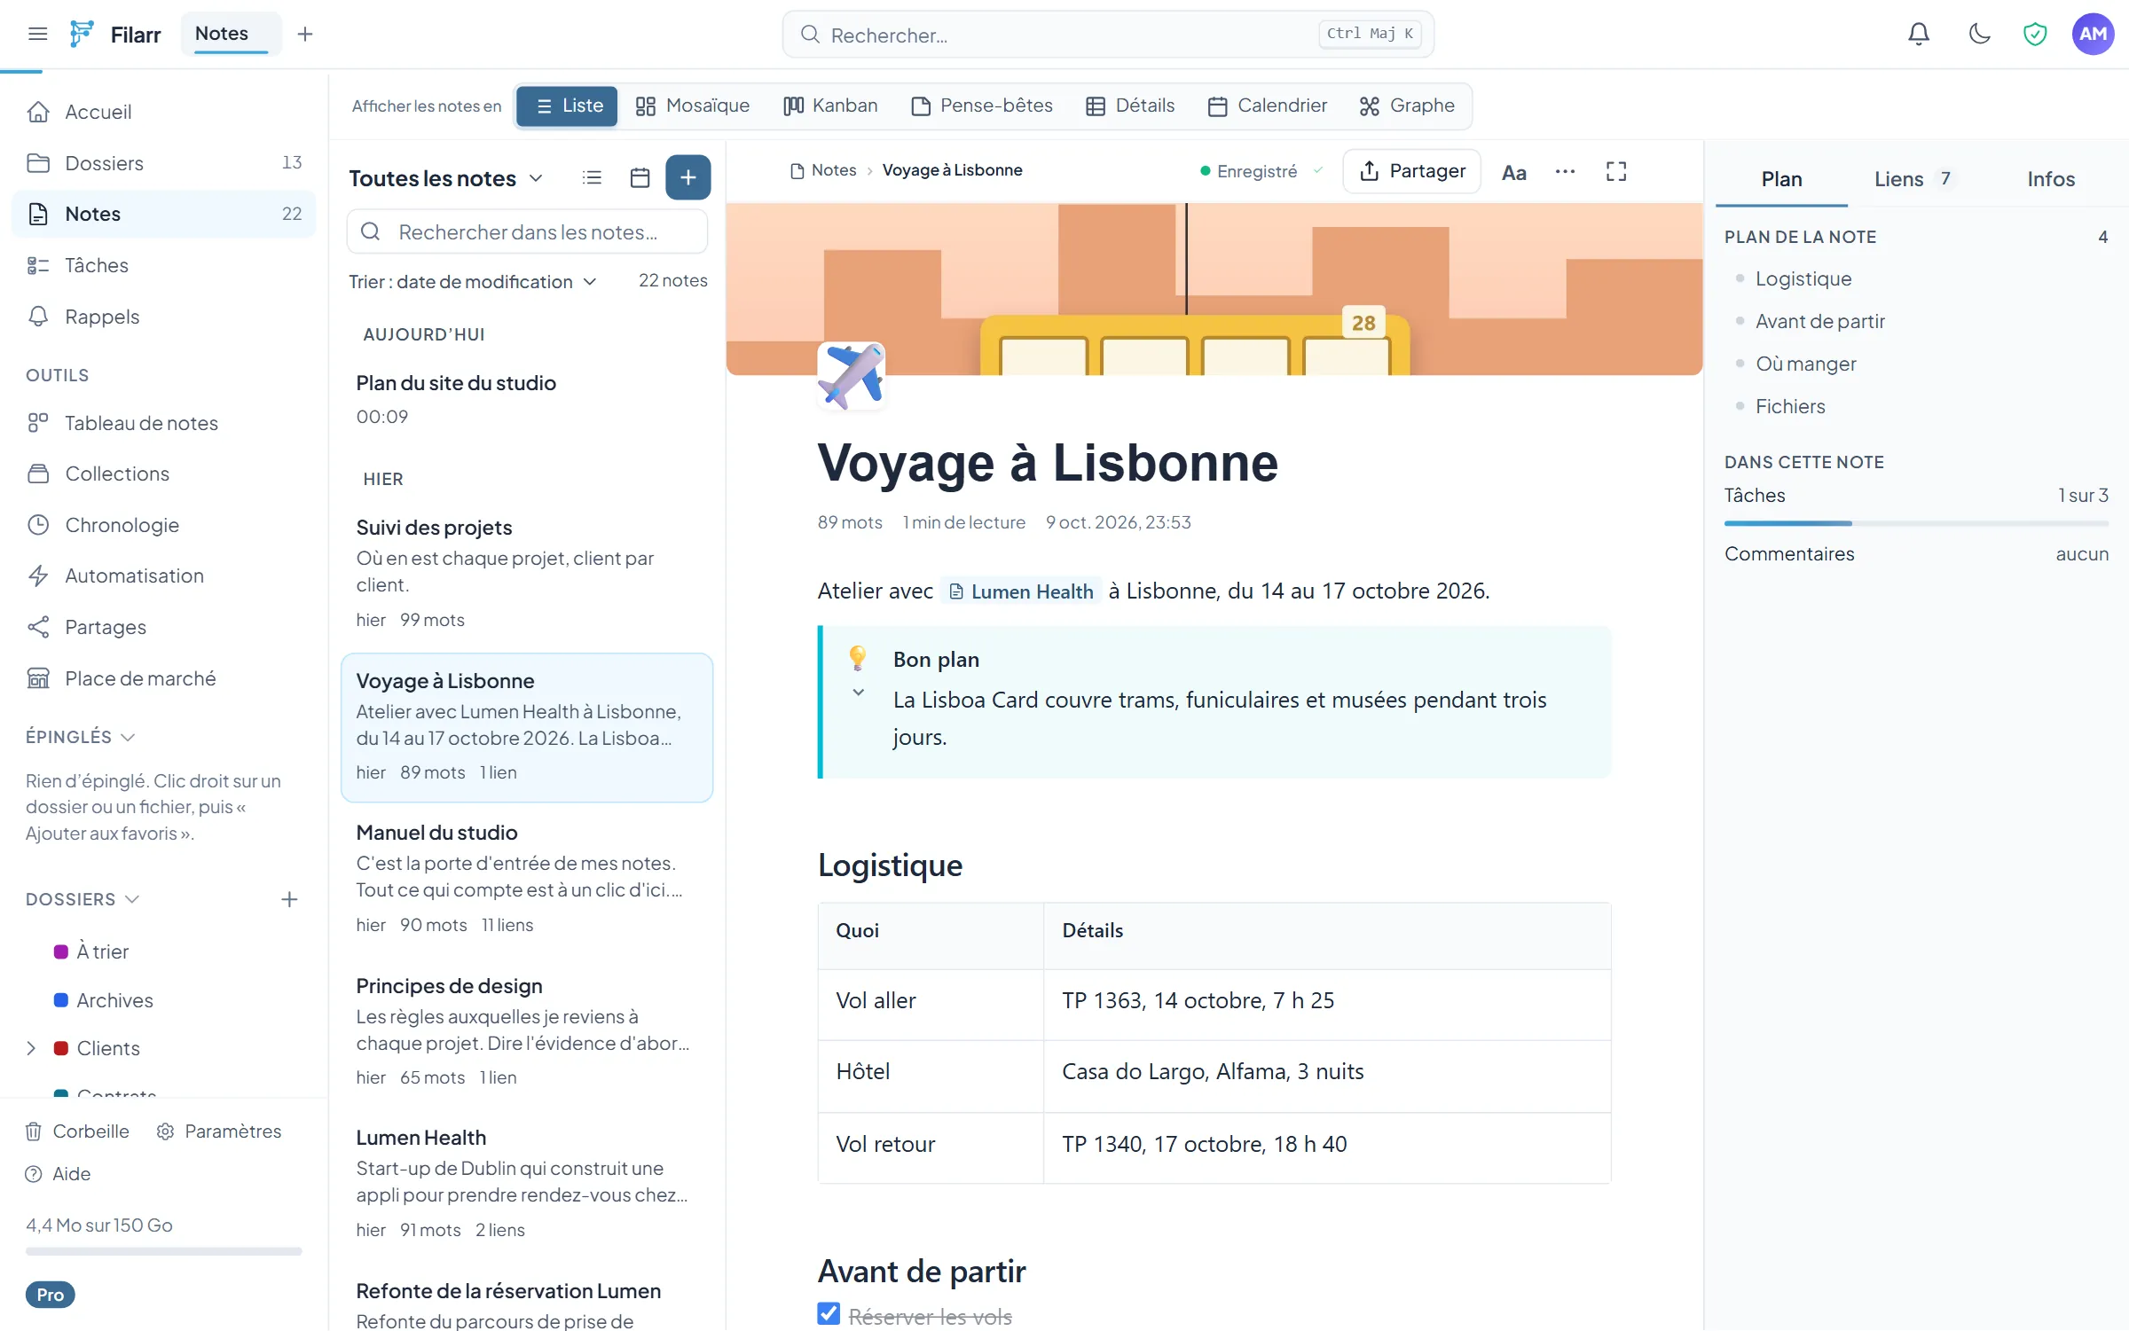Expand the Clients folder
The width and height of the screenshot is (2129, 1331).
[31, 1048]
